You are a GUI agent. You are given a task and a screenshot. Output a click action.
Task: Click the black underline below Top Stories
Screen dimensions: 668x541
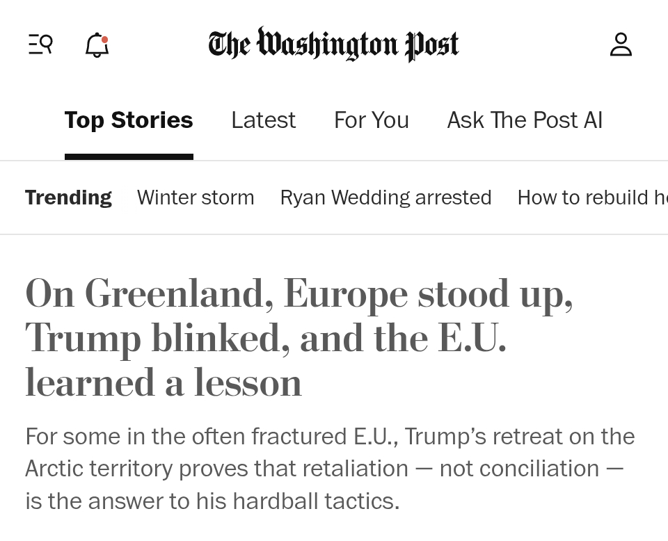click(x=129, y=156)
